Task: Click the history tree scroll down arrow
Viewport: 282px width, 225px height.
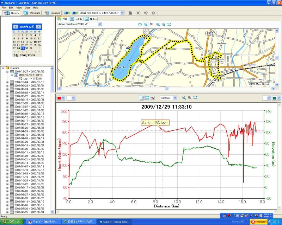Action: (52, 212)
